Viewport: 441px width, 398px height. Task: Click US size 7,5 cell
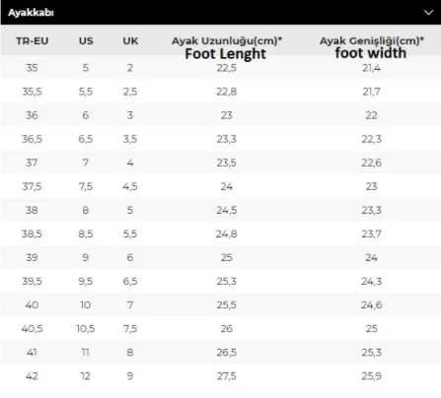click(x=86, y=186)
